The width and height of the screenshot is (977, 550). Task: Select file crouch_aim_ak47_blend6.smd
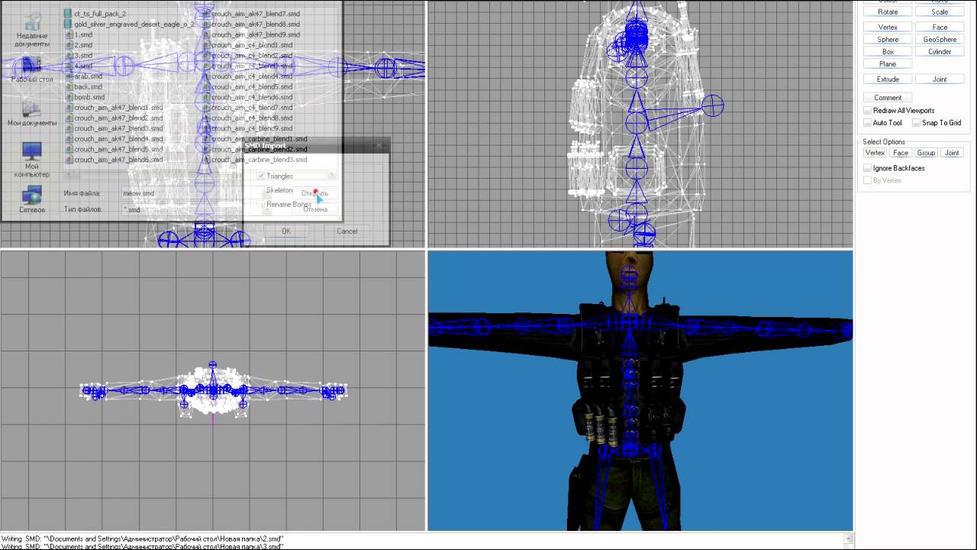[x=118, y=160]
